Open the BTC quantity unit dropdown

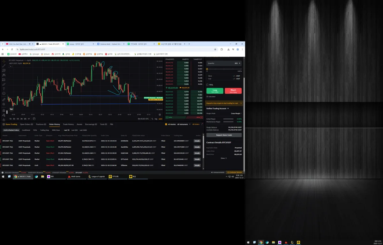click(x=238, y=63)
